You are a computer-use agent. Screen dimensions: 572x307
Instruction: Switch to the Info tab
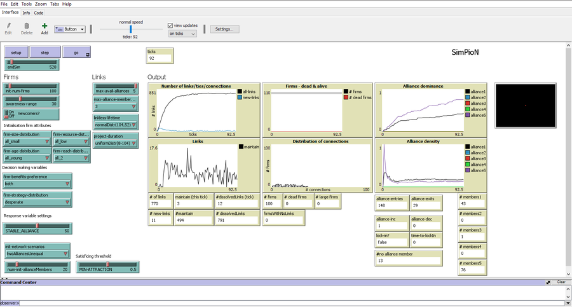(x=26, y=12)
